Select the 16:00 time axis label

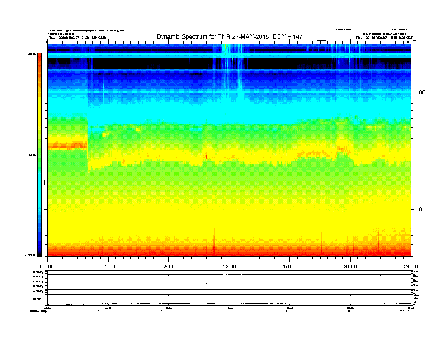click(290, 266)
